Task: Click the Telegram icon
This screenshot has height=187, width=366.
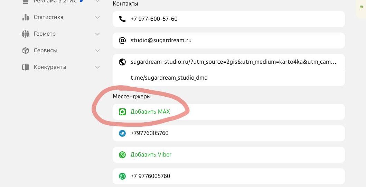Action: tap(122, 133)
